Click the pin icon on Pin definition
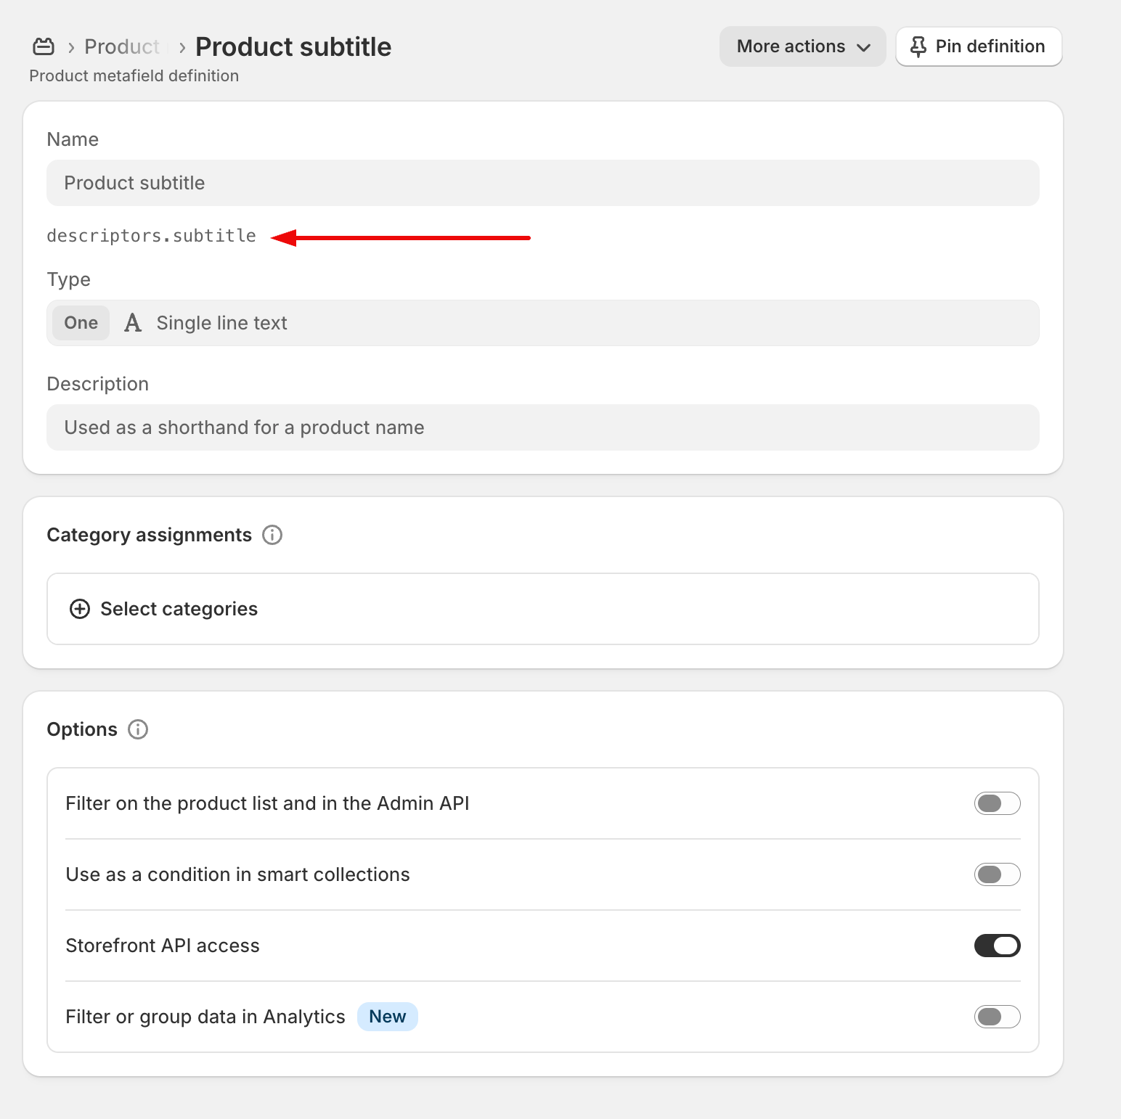This screenshot has height=1119, width=1121. [x=918, y=47]
